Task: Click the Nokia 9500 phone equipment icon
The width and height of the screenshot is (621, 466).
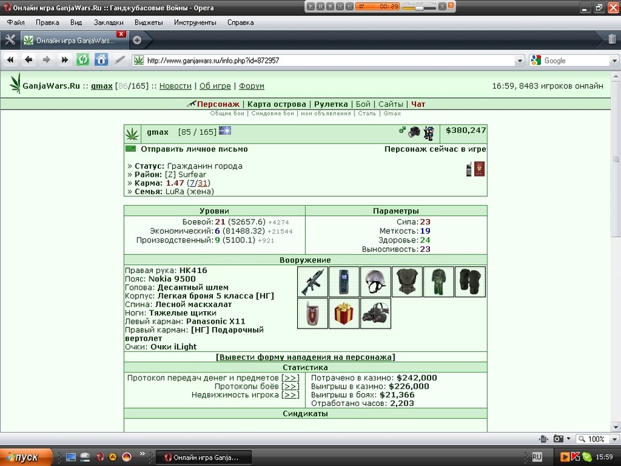Action: [x=344, y=282]
